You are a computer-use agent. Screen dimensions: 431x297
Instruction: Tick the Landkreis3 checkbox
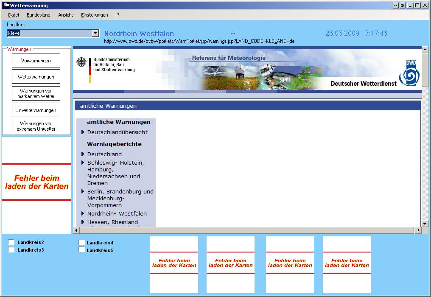click(11, 250)
